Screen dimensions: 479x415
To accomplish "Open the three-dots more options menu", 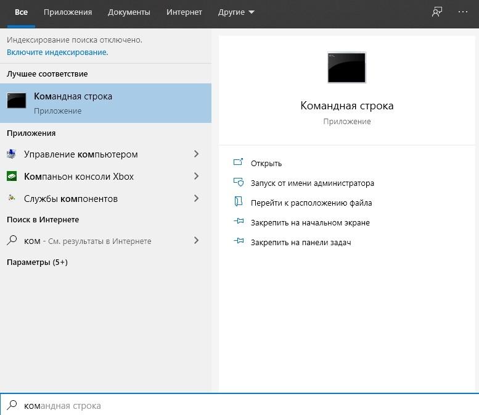I will click(463, 12).
